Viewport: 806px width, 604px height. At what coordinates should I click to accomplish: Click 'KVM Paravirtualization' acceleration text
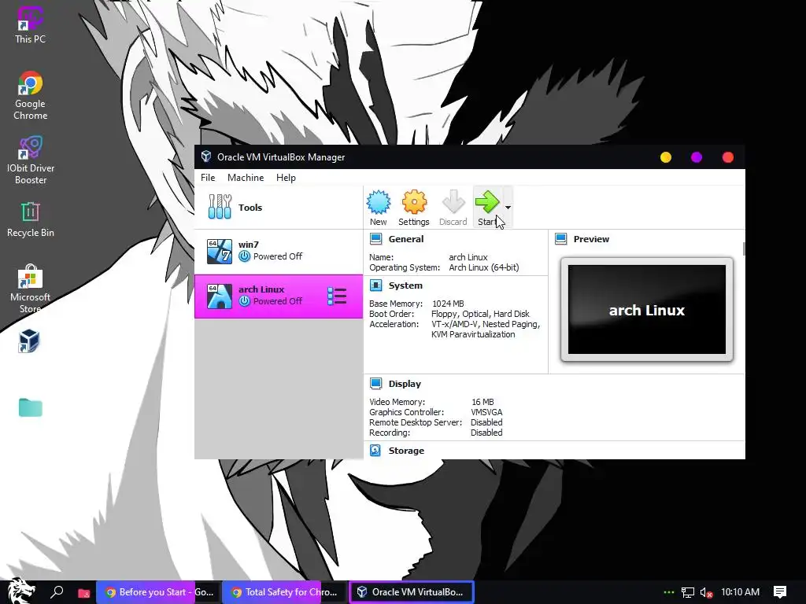[x=473, y=334]
